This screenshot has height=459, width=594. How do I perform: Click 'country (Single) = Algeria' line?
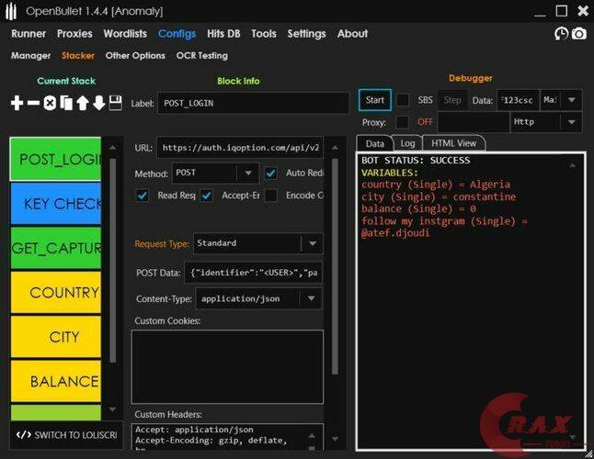(436, 185)
